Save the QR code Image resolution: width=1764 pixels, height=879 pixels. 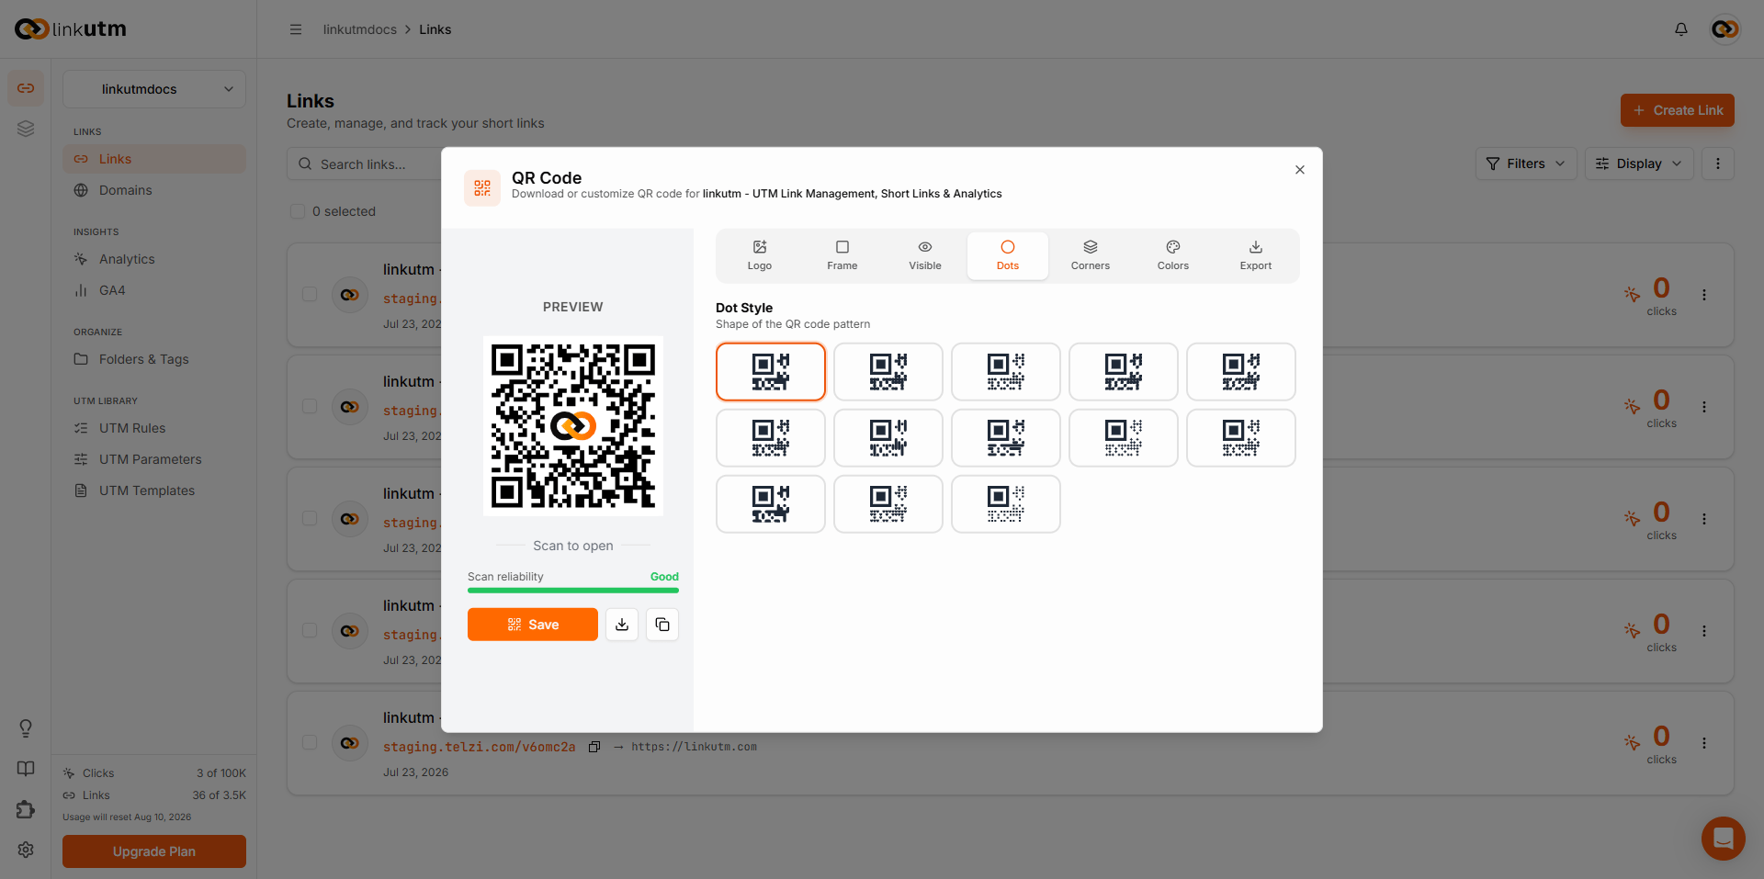[x=532, y=625]
